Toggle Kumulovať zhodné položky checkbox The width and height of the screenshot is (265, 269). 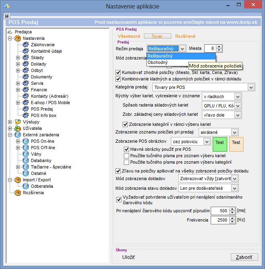[118, 72]
